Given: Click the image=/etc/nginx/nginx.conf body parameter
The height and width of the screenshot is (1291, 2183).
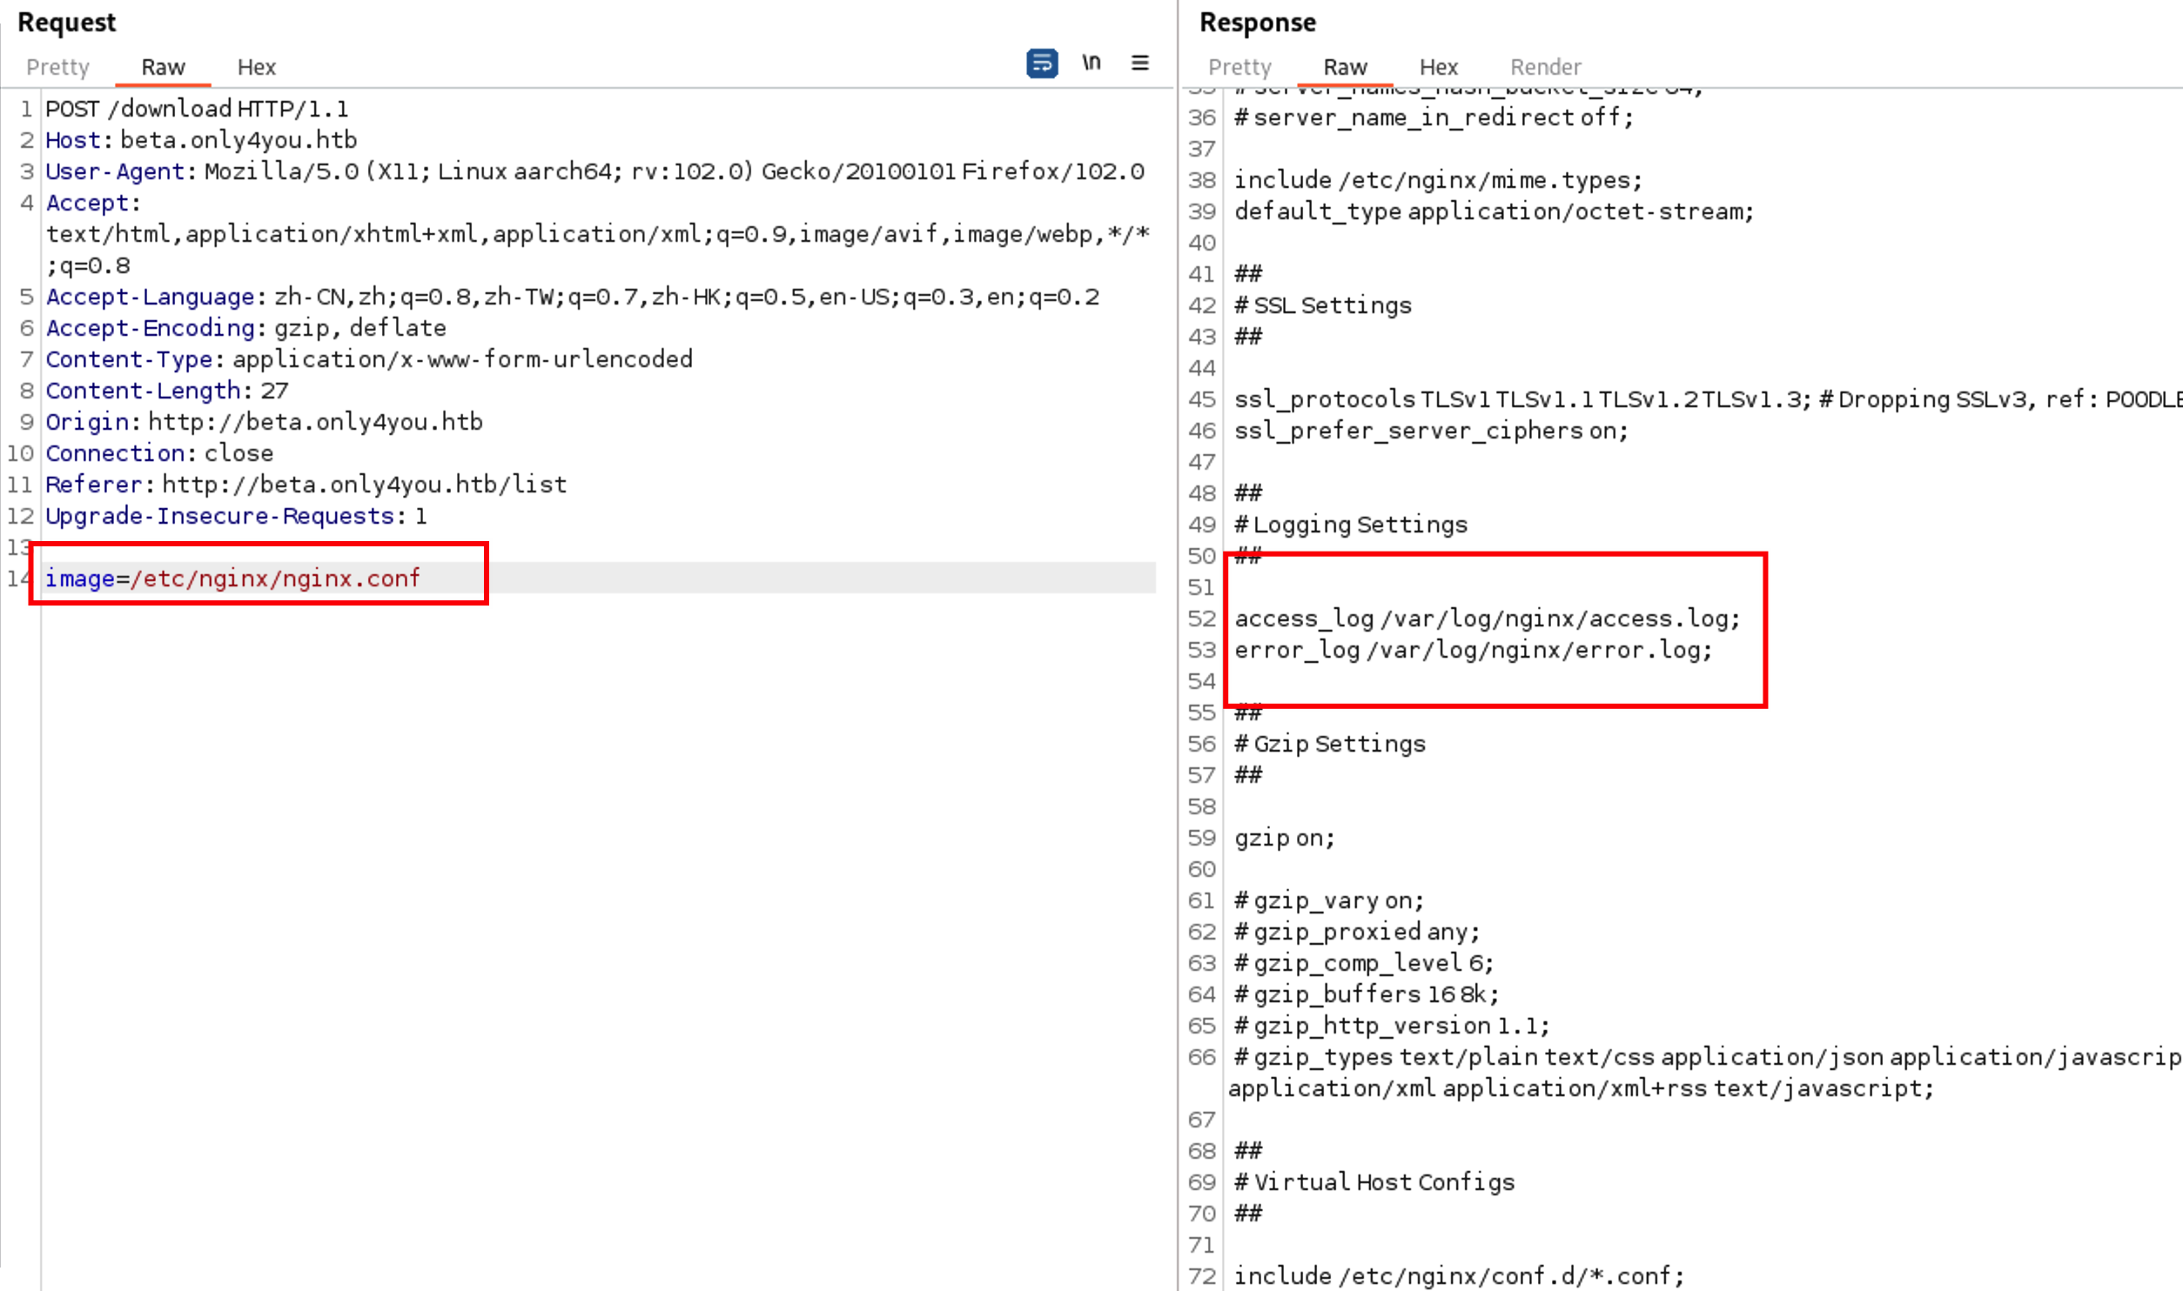Looking at the screenshot, I should (232, 579).
